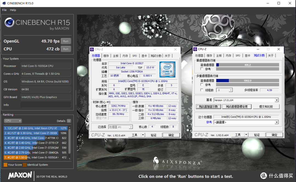This screenshot has height=182, width=296.
Task: Click 工具 button in right CPU-Z
Action: (x=238, y=135)
